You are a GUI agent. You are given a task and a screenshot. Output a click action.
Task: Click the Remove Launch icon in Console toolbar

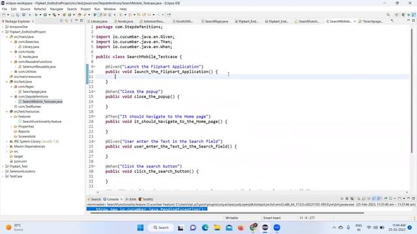pyautogui.click(x=347, y=198)
